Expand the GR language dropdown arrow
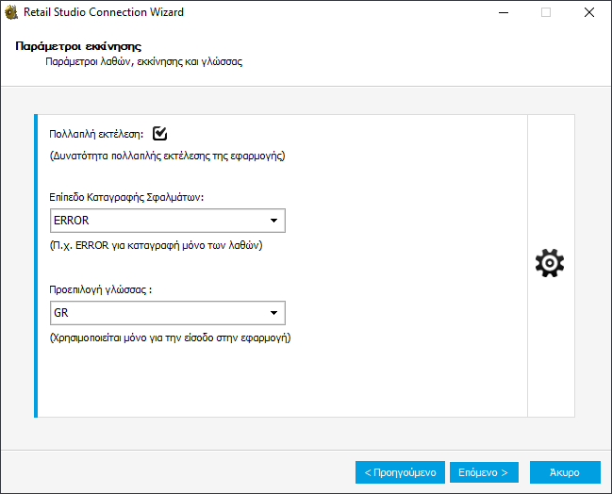 coord(273,313)
